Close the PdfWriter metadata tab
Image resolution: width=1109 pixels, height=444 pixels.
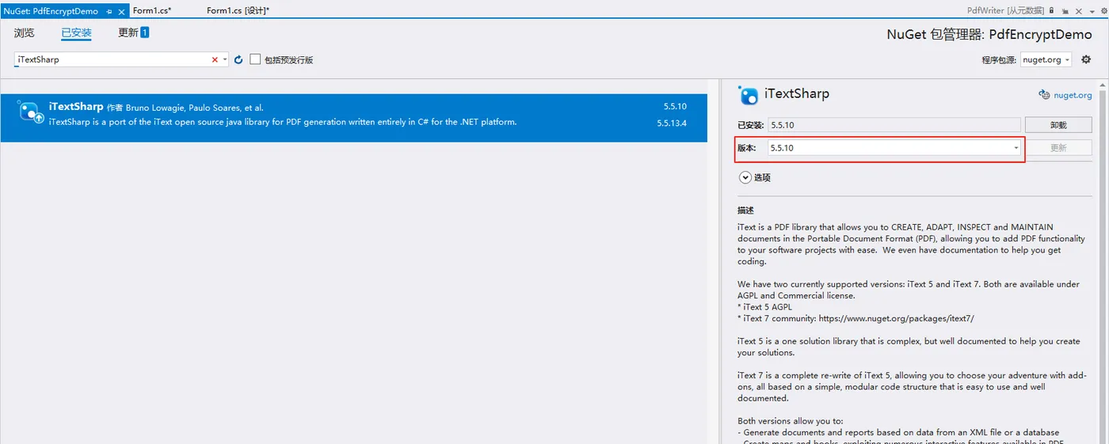click(x=1077, y=11)
